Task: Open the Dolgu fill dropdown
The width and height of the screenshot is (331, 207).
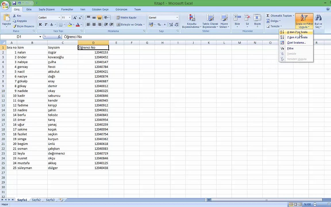Action: 273,21
